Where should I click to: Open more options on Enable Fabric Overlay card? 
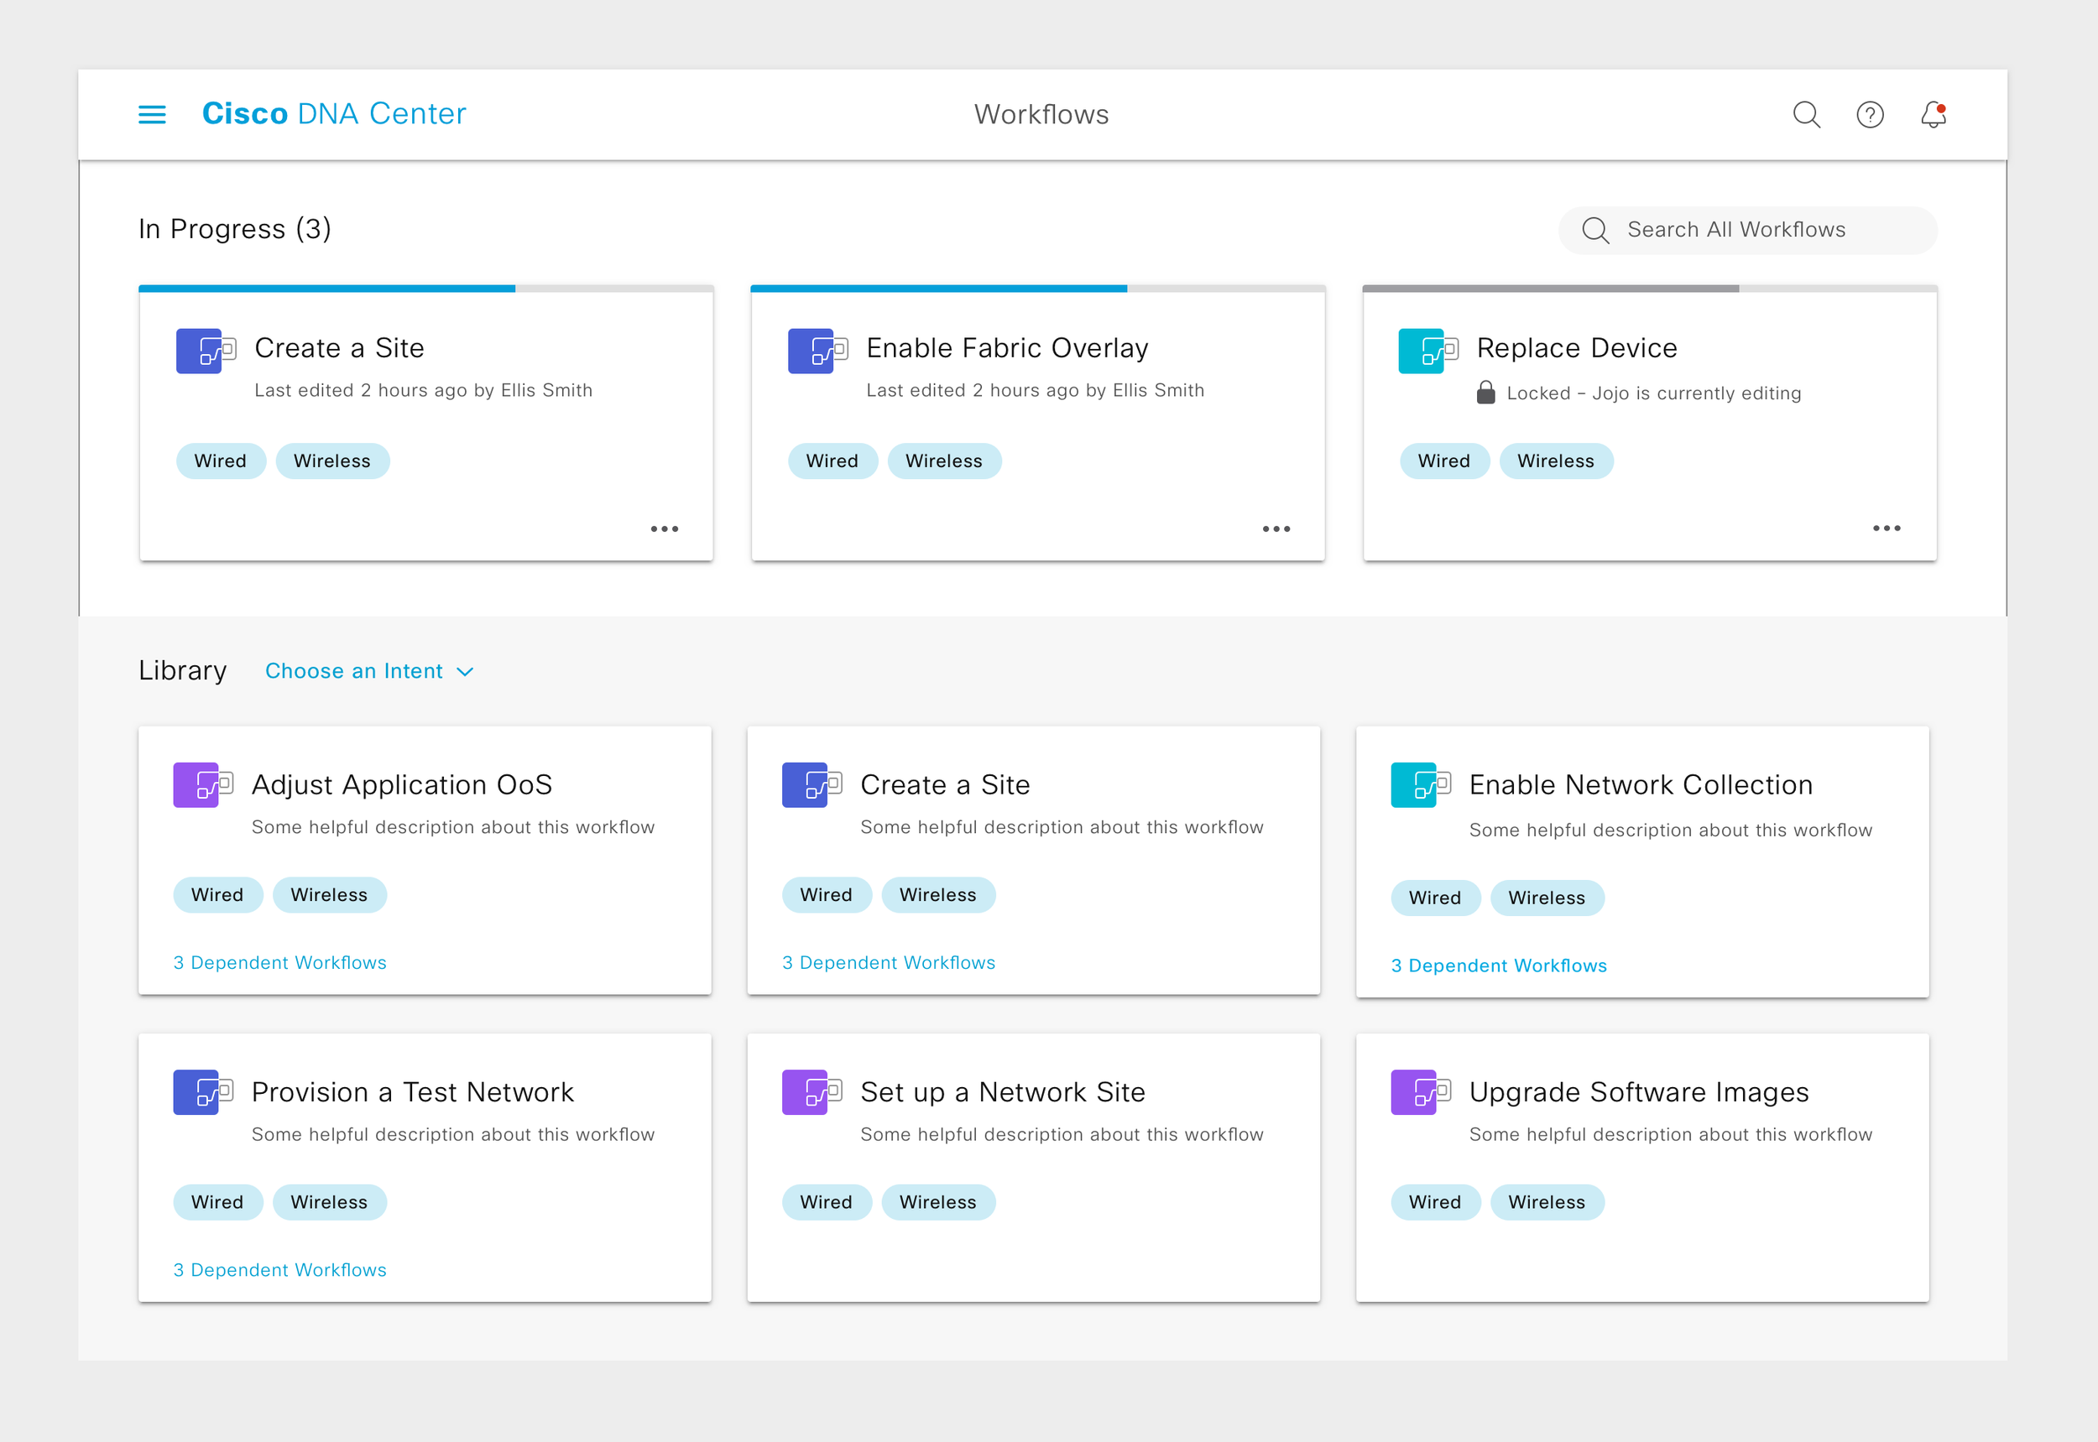coord(1276,528)
